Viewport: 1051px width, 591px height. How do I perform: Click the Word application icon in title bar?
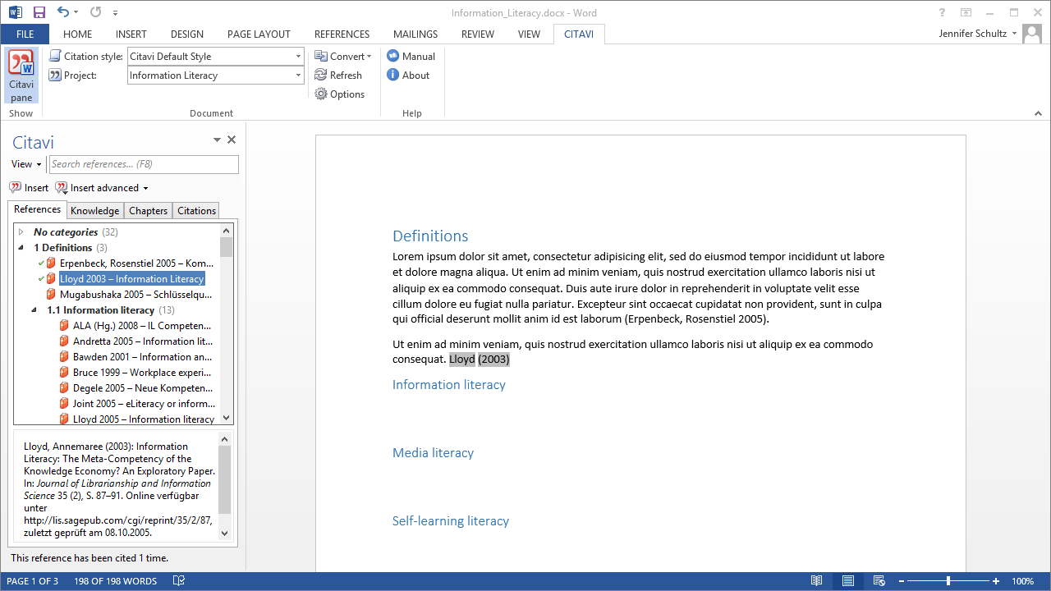point(16,12)
